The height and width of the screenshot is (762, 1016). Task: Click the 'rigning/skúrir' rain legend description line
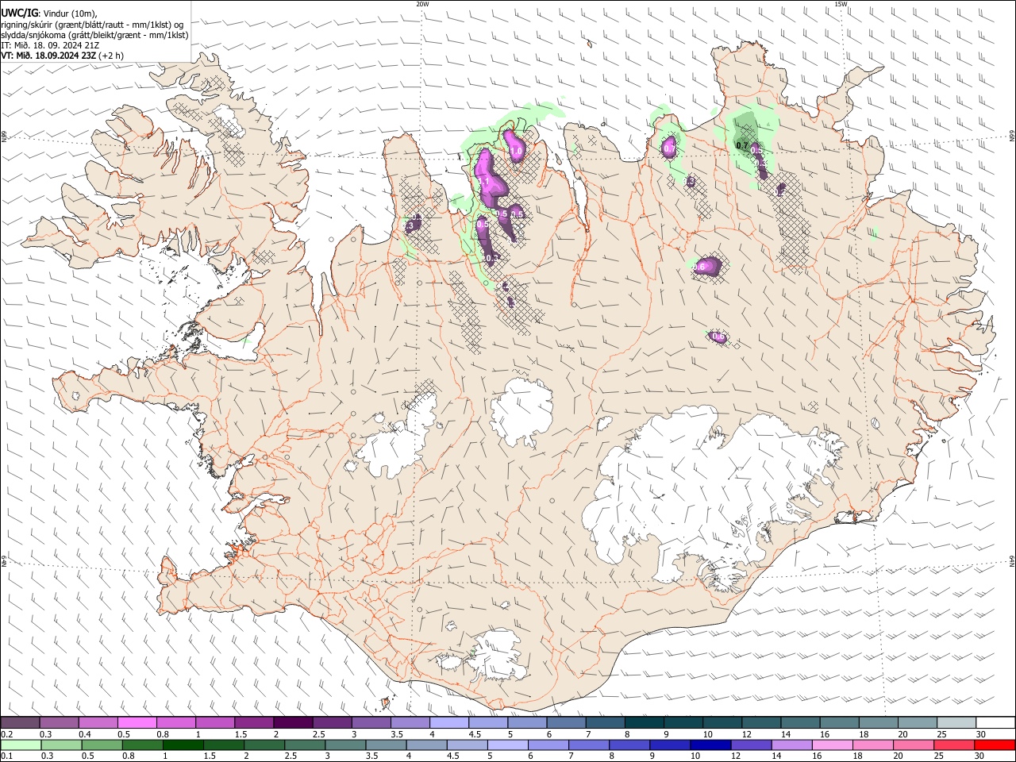(92, 24)
